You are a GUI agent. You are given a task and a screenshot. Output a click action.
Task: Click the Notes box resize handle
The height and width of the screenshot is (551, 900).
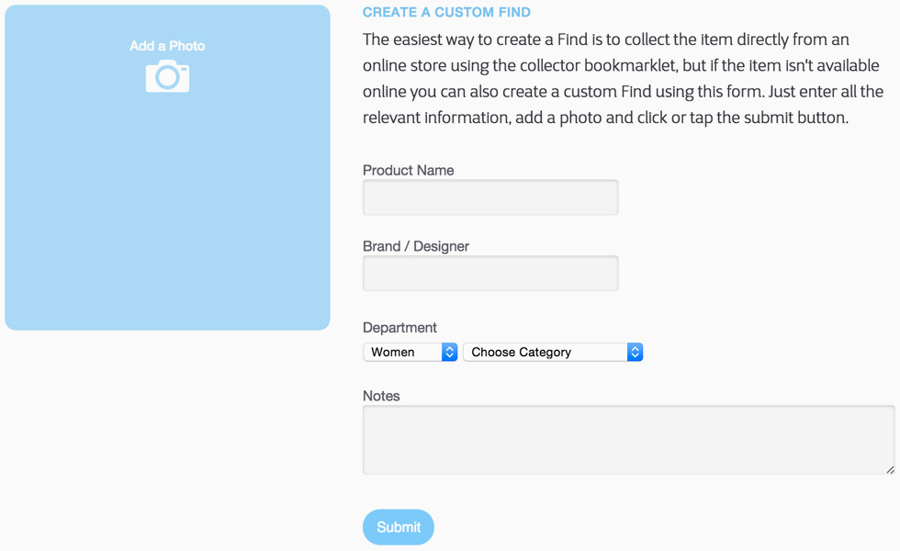(x=890, y=469)
